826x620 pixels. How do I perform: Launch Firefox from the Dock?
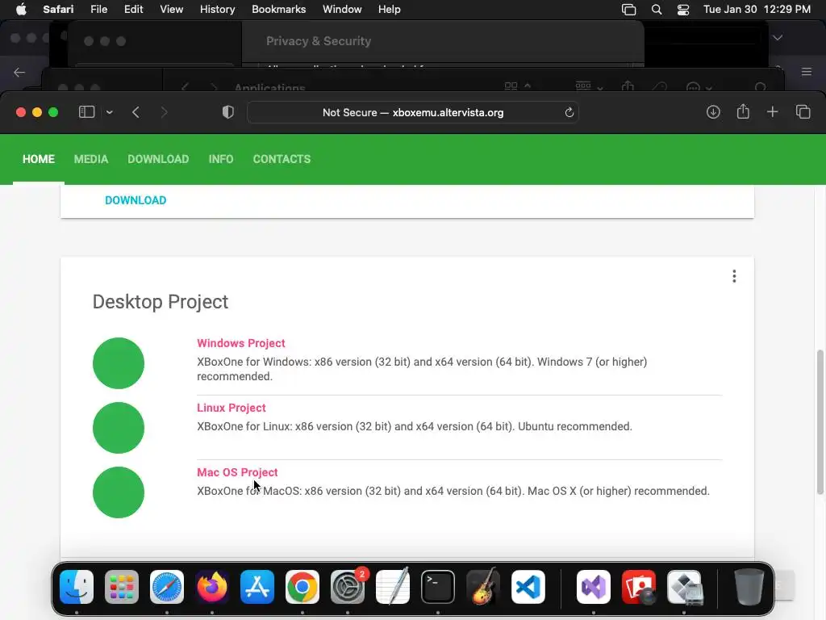coord(212,587)
